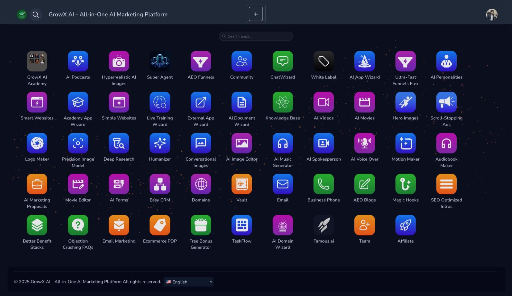Launch AI Videos app
This screenshot has height=296, width=512.
click(x=324, y=102)
